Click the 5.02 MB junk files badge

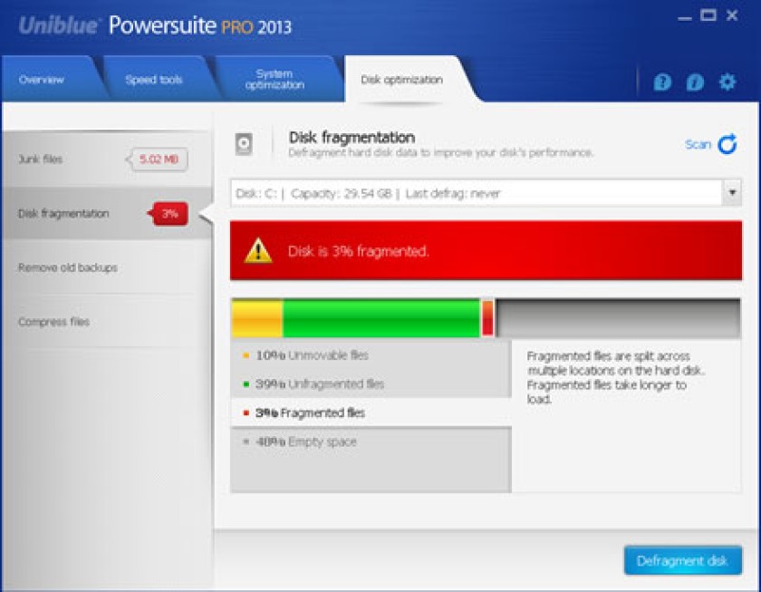pyautogui.click(x=158, y=160)
